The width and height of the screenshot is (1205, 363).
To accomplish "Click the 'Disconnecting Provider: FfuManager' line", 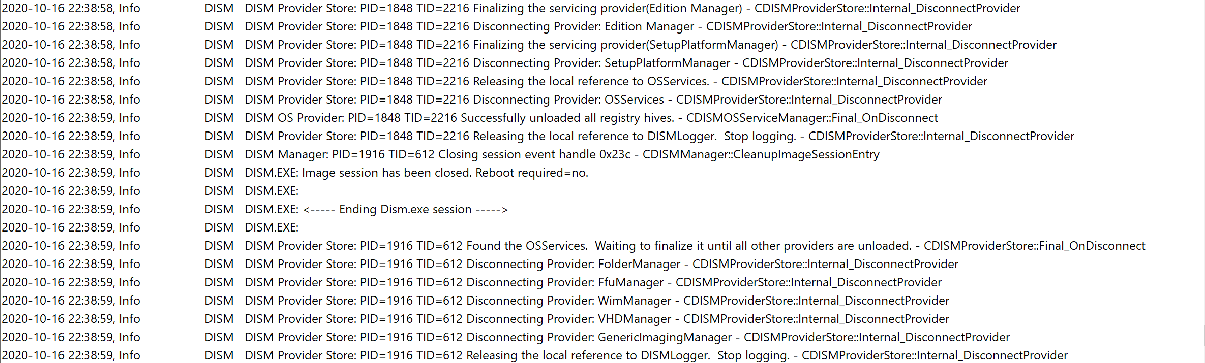I will point(565,282).
